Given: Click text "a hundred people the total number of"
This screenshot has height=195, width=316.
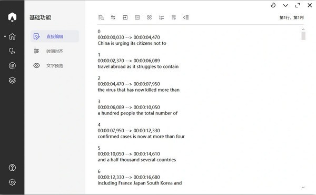Looking at the screenshot, I should tap(137, 113).
